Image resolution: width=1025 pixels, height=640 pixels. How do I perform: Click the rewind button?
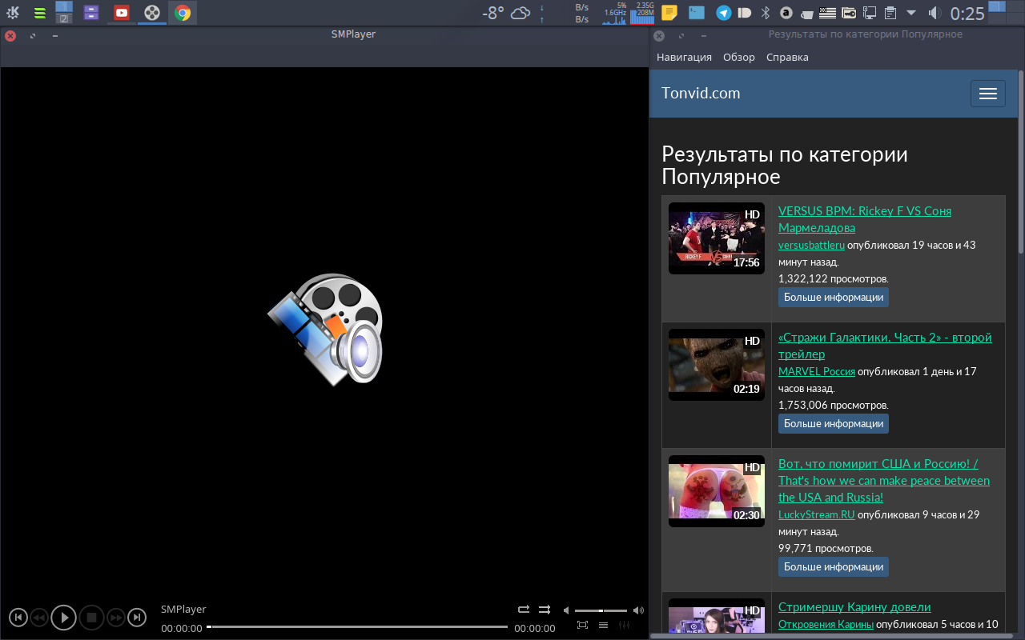tap(39, 618)
